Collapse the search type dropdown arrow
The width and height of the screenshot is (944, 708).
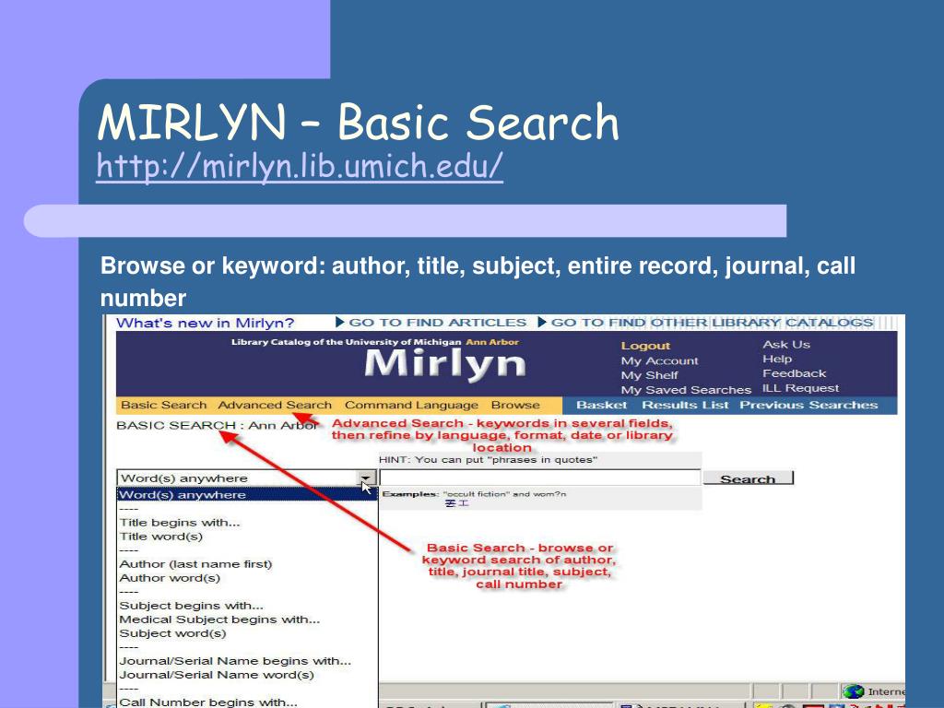pyautogui.click(x=365, y=478)
